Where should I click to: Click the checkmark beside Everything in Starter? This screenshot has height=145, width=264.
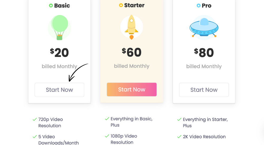[179, 119]
